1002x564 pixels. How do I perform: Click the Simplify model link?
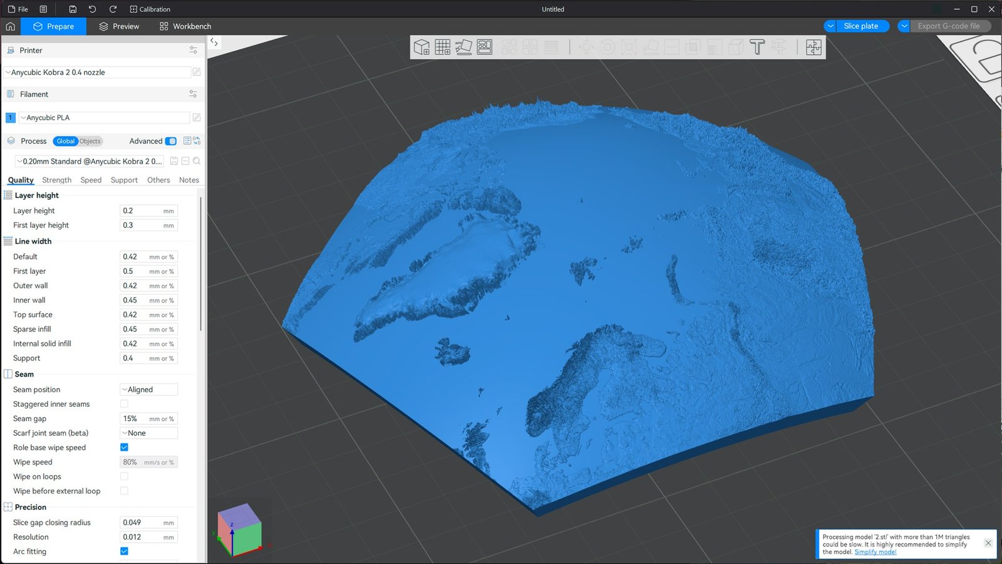pyautogui.click(x=875, y=552)
